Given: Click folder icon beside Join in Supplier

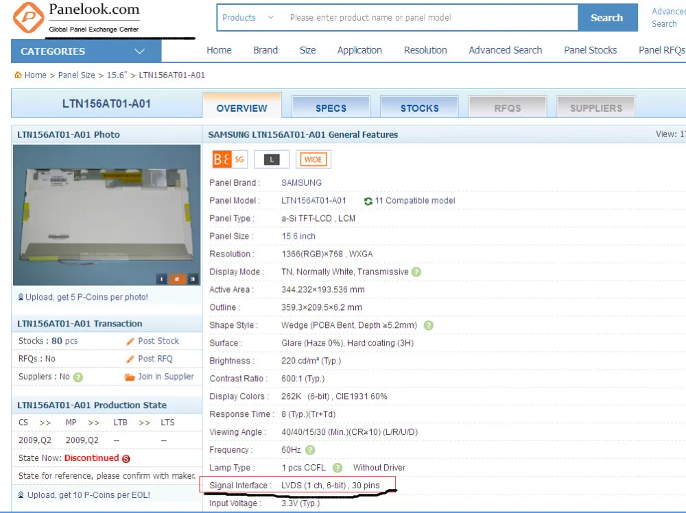Looking at the screenshot, I should (x=130, y=377).
